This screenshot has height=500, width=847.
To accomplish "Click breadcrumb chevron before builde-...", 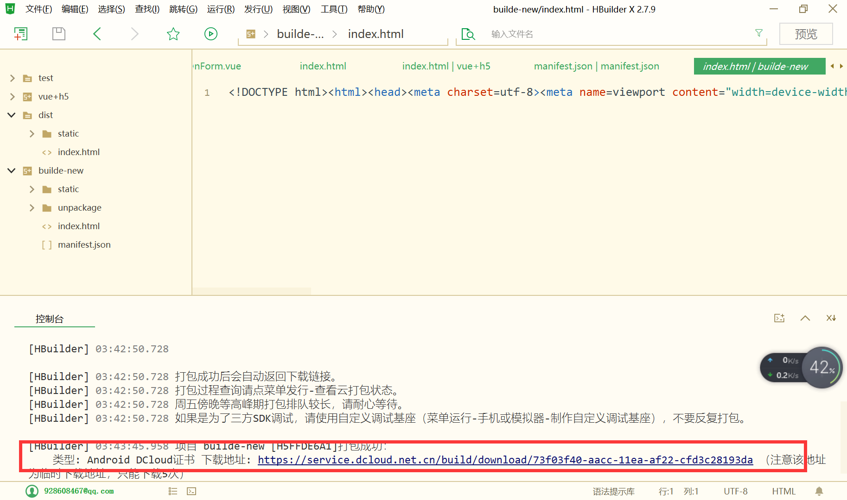I will tap(266, 34).
